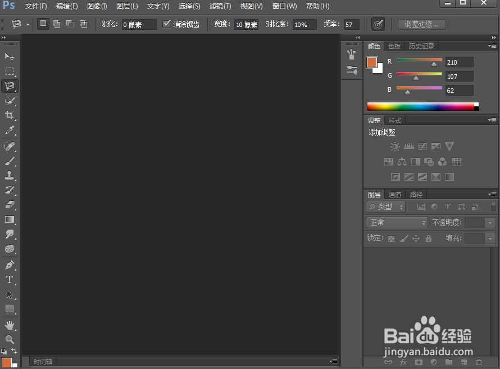Choose Intersect with Selection mode
This screenshot has width=500, height=369.
pyautogui.click(x=83, y=24)
